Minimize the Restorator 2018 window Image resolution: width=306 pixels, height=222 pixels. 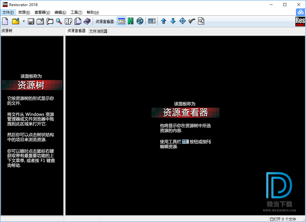pyautogui.click(x=271, y=5)
